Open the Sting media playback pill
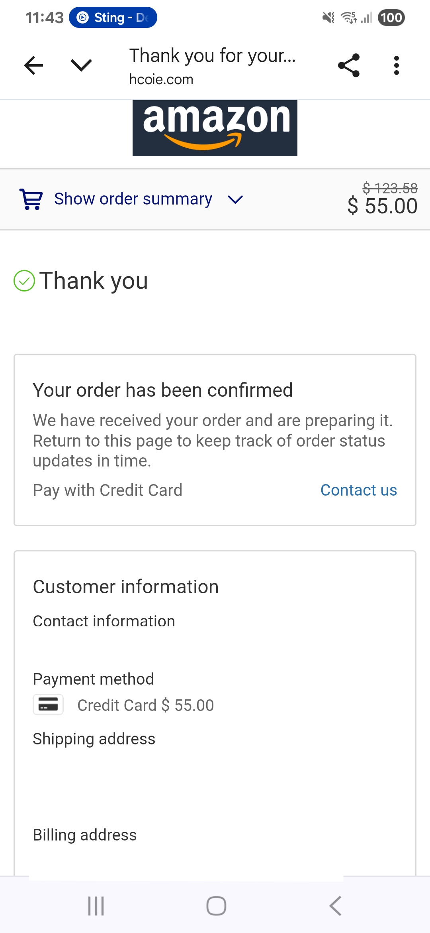This screenshot has width=430, height=933. (113, 18)
